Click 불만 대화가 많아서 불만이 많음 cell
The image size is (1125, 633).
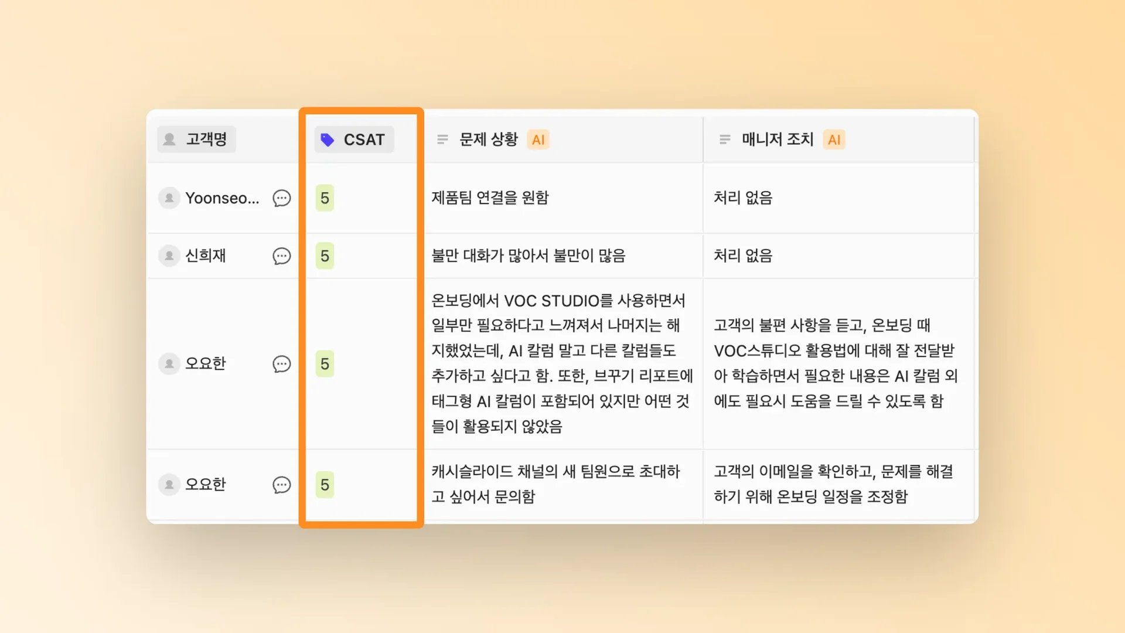[x=528, y=256]
